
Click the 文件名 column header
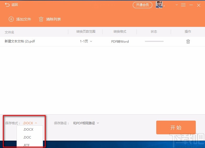tap(9, 32)
